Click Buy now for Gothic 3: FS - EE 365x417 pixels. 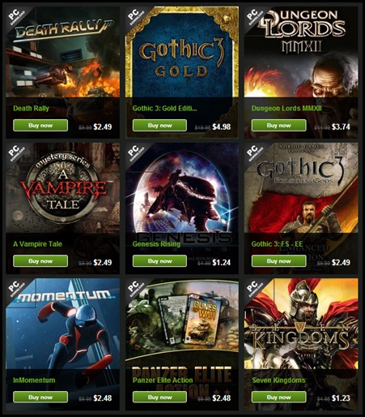tap(279, 261)
